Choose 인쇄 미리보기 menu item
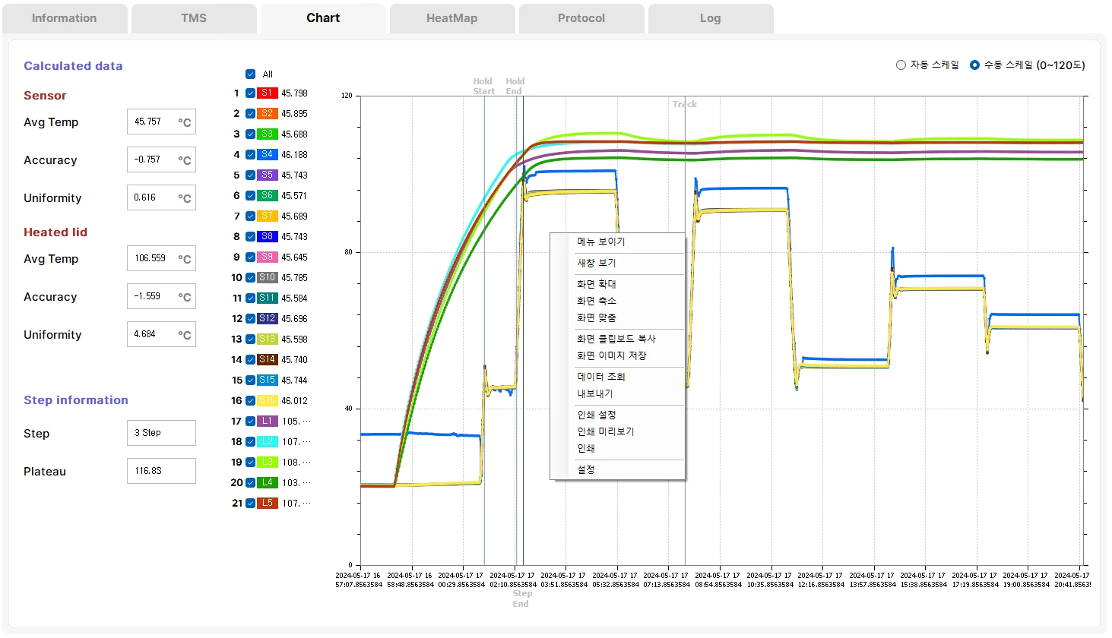The image size is (1112, 638). click(x=618, y=432)
